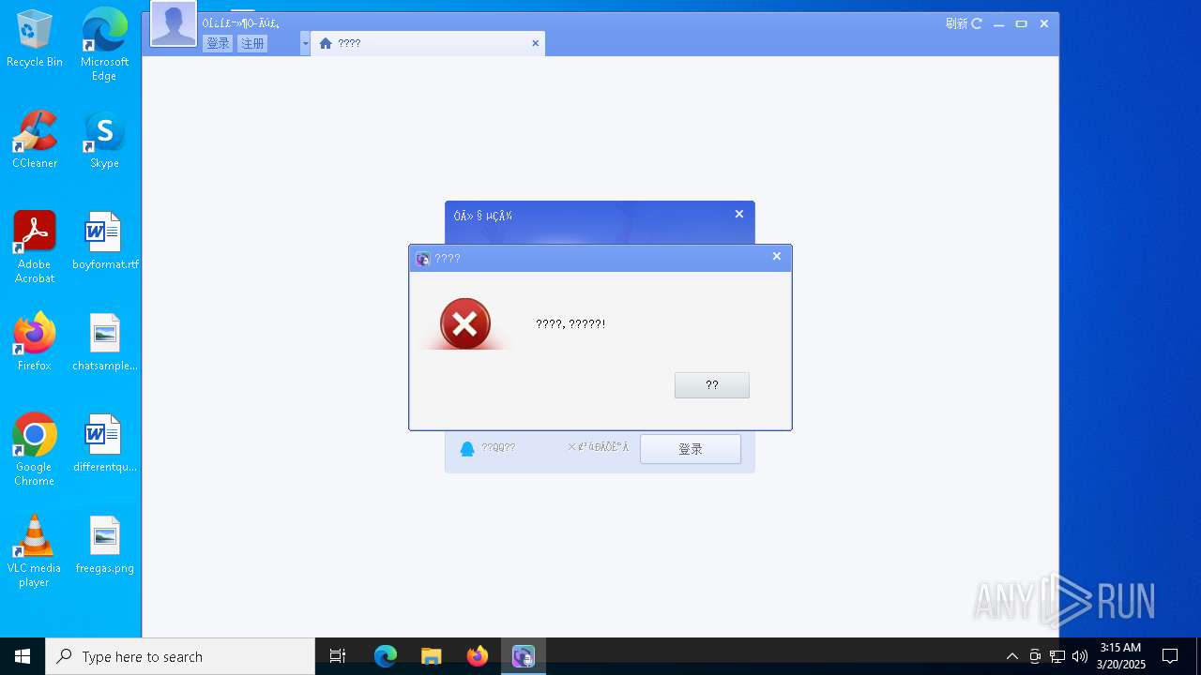Minimize the main application window

[x=999, y=24]
